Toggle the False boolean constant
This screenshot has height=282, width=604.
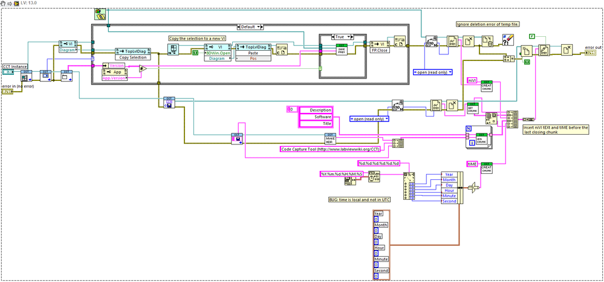[x=532, y=37]
